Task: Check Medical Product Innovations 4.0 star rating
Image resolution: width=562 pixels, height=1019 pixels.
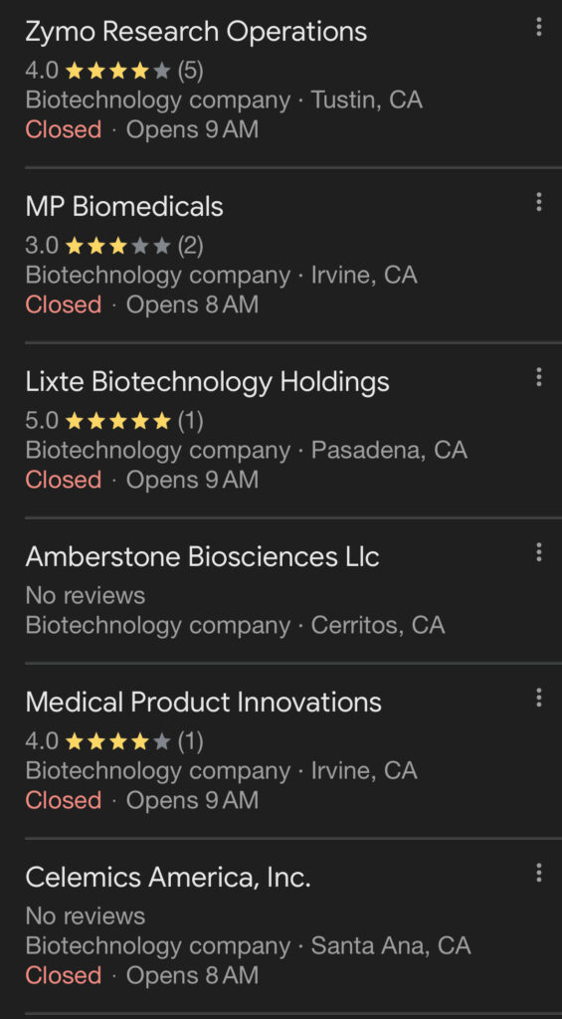Action: pyautogui.click(x=114, y=740)
